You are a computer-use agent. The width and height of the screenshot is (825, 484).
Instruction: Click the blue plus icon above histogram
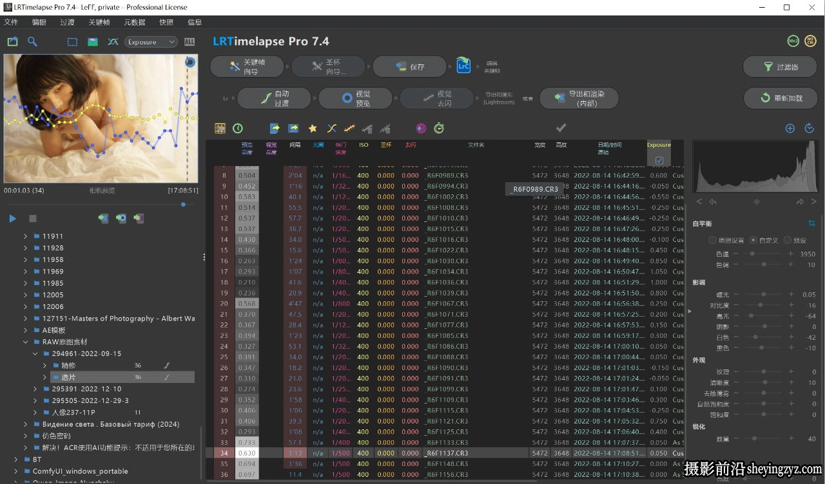click(x=790, y=128)
